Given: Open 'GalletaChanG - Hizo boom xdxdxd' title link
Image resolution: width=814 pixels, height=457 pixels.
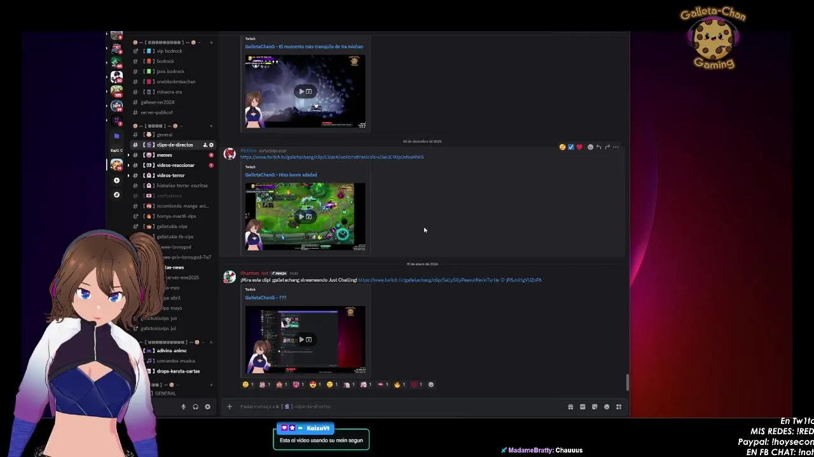Looking at the screenshot, I should pos(281,175).
